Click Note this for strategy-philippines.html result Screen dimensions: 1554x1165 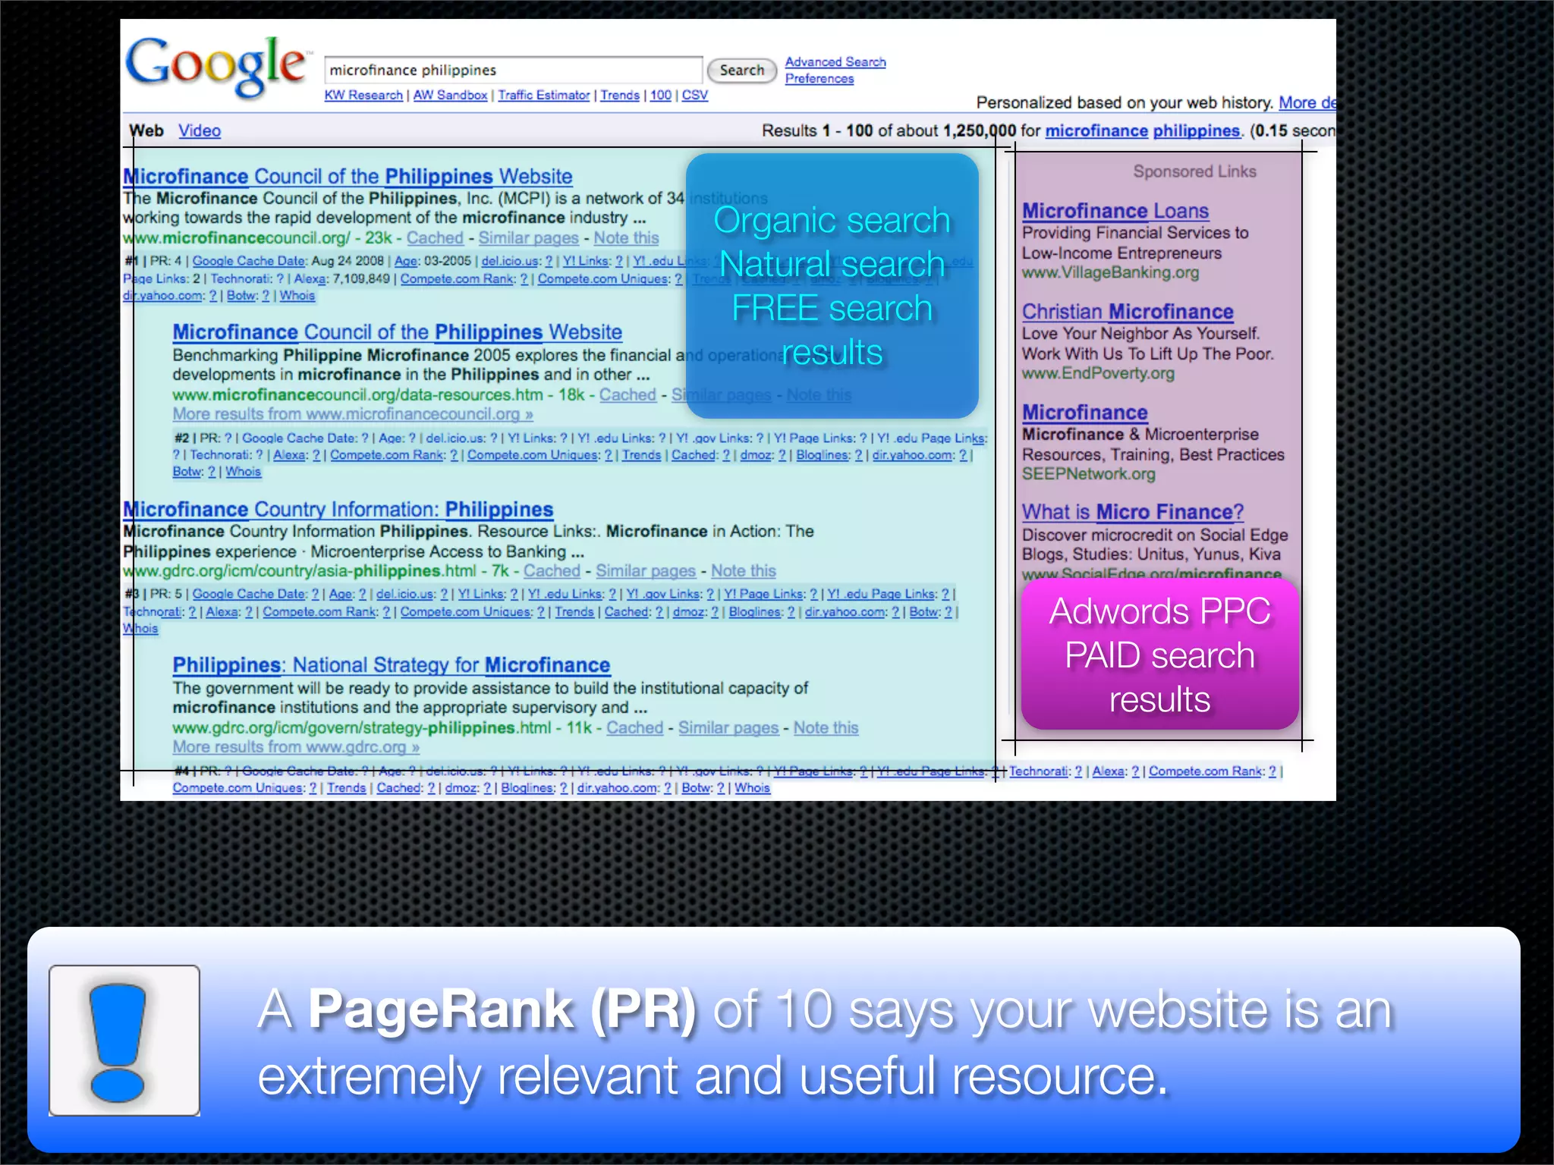click(826, 728)
